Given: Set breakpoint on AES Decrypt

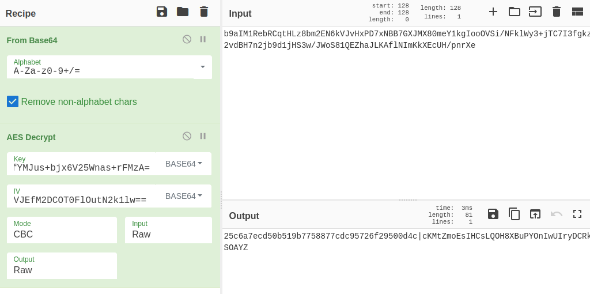Looking at the screenshot, I should pos(203,136).
